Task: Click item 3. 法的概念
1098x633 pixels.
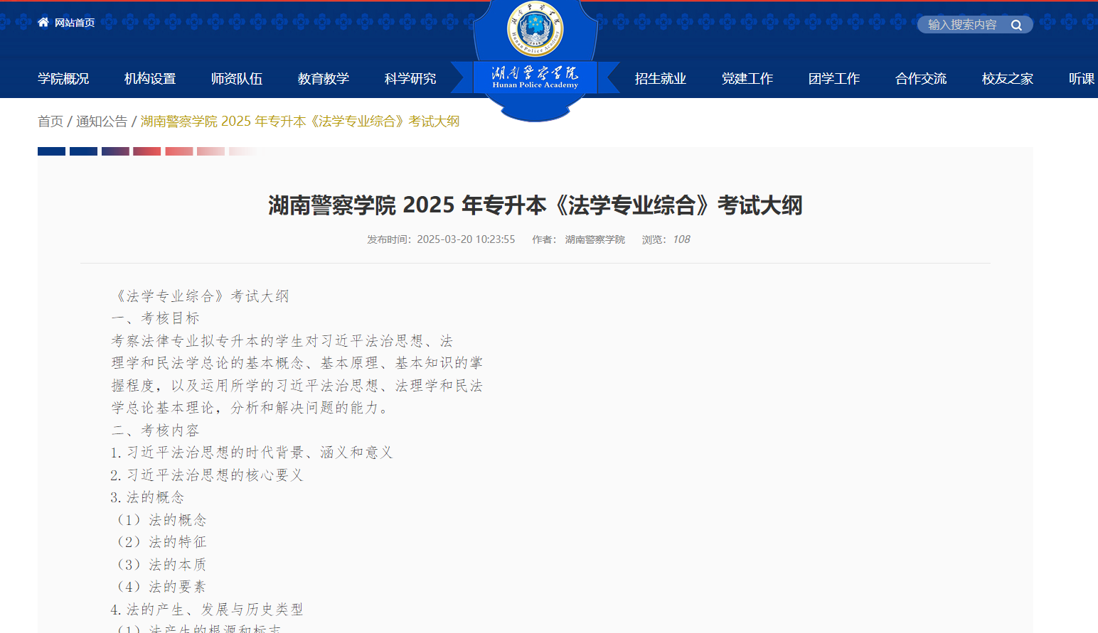Action: pyautogui.click(x=147, y=497)
